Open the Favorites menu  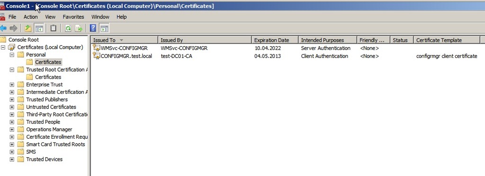73,17
